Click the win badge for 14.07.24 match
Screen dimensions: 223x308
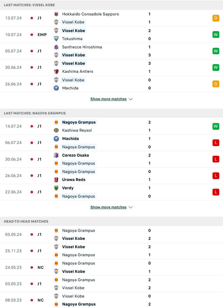click(216, 126)
